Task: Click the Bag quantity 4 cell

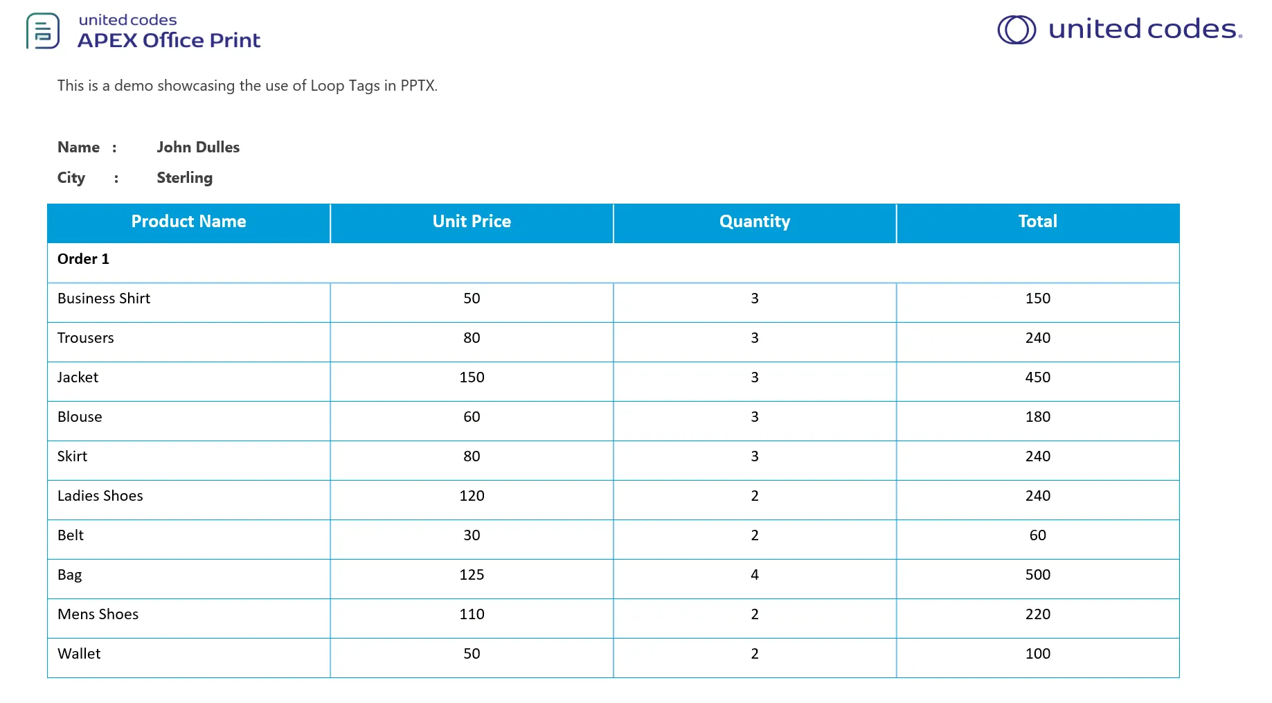Action: click(x=755, y=578)
